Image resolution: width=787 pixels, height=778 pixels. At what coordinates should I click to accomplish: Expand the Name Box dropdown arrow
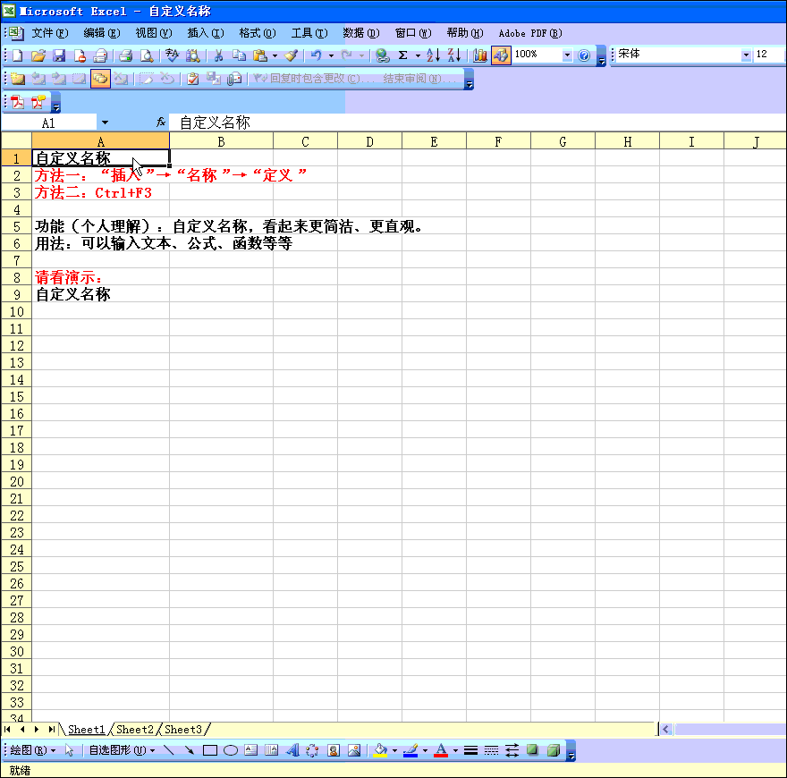pyautogui.click(x=105, y=123)
